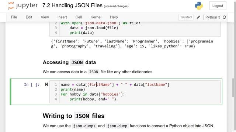
Task: Click the 'json.dump' inline code text
Action: click(x=117, y=126)
